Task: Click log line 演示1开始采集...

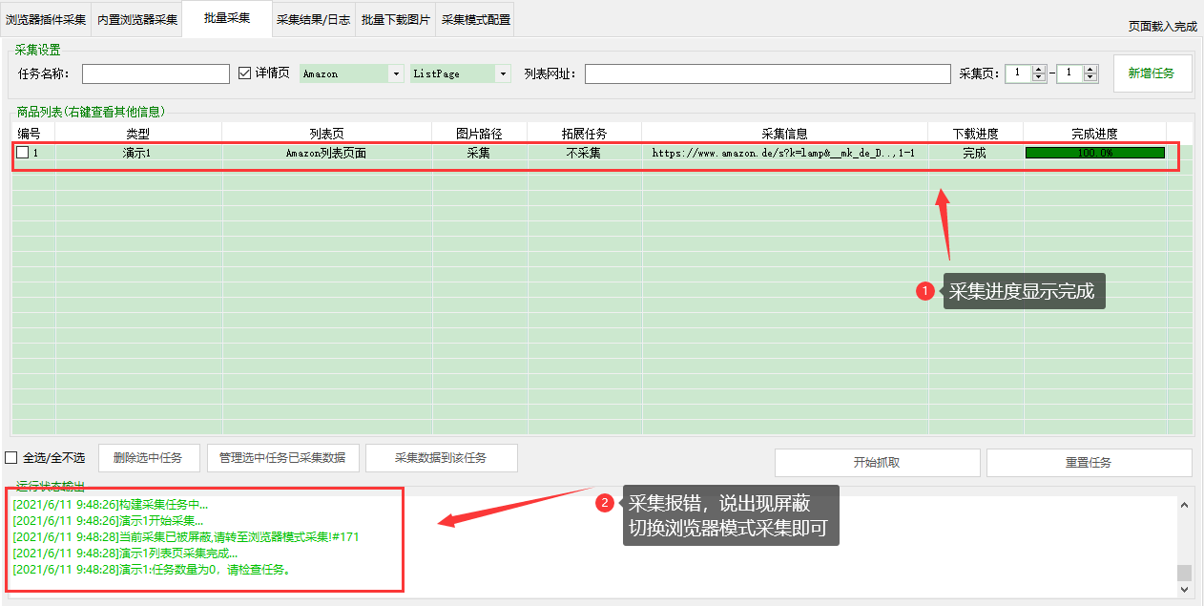Action: click(109, 521)
